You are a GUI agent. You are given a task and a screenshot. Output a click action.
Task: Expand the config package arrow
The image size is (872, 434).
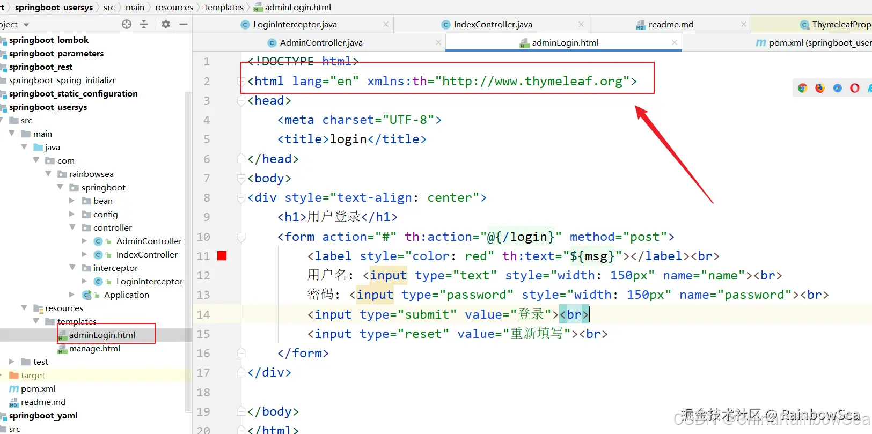point(72,214)
